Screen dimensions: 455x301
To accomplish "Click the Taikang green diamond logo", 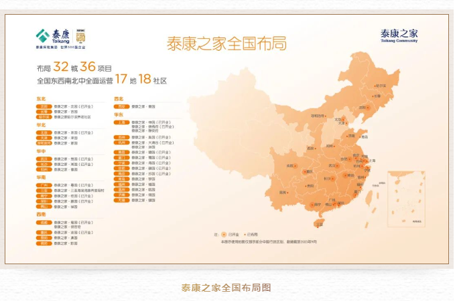I will [x=43, y=36].
